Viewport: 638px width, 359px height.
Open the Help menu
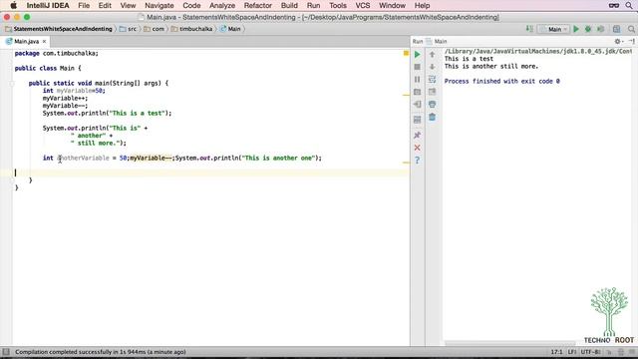(422, 6)
